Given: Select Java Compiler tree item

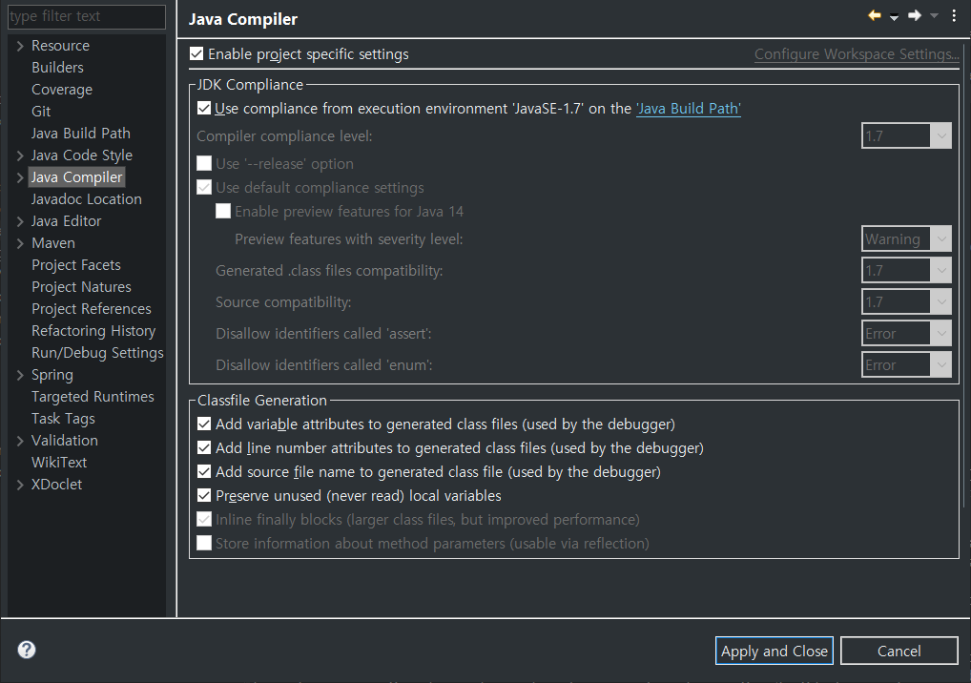Looking at the screenshot, I should coord(77,177).
